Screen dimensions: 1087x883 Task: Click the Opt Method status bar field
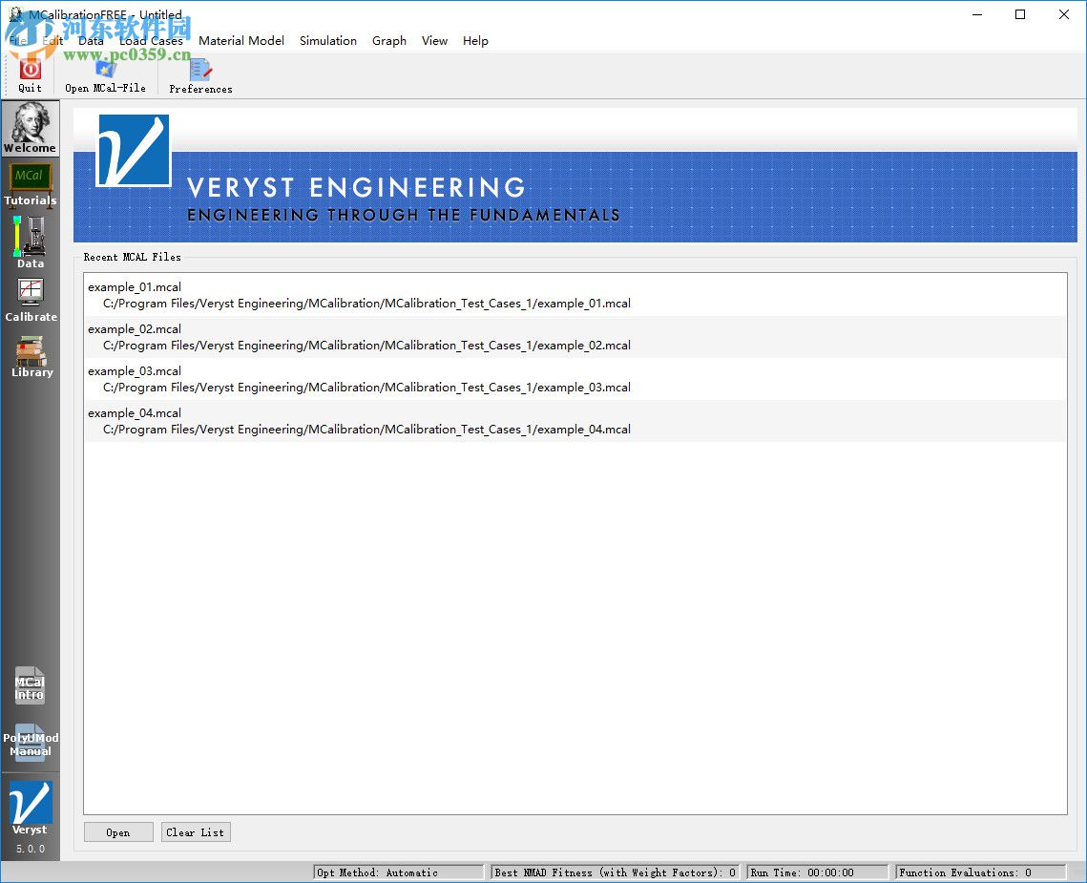398,872
